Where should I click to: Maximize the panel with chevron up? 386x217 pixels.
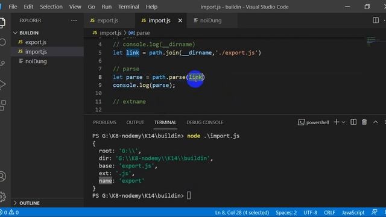(x=375, y=122)
